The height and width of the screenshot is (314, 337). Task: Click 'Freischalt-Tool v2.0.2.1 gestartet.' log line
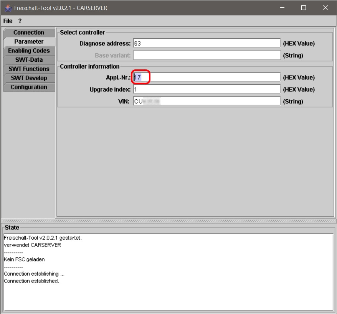point(43,238)
